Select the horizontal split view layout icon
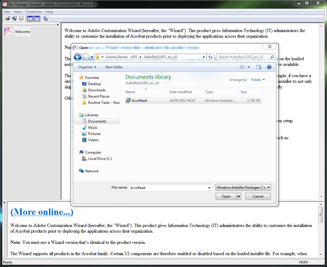 click(37, 18)
